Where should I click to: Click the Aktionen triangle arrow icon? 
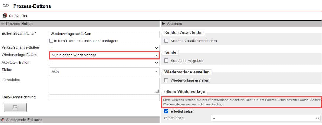[x=164, y=24]
